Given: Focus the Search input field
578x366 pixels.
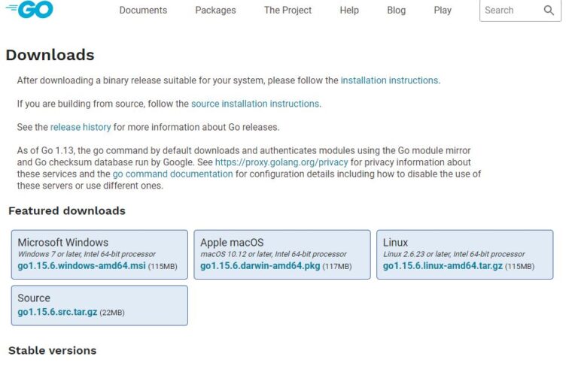Looking at the screenshot, I should click(x=509, y=11).
